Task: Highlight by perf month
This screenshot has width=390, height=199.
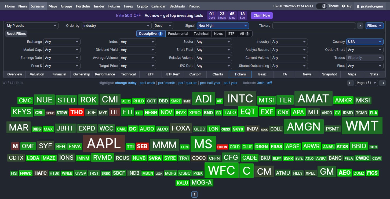Action: pyautogui.click(x=167, y=83)
